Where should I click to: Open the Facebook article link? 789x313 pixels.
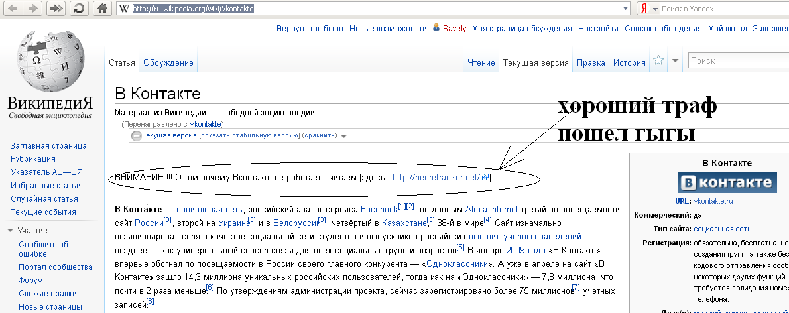pyautogui.click(x=379, y=210)
